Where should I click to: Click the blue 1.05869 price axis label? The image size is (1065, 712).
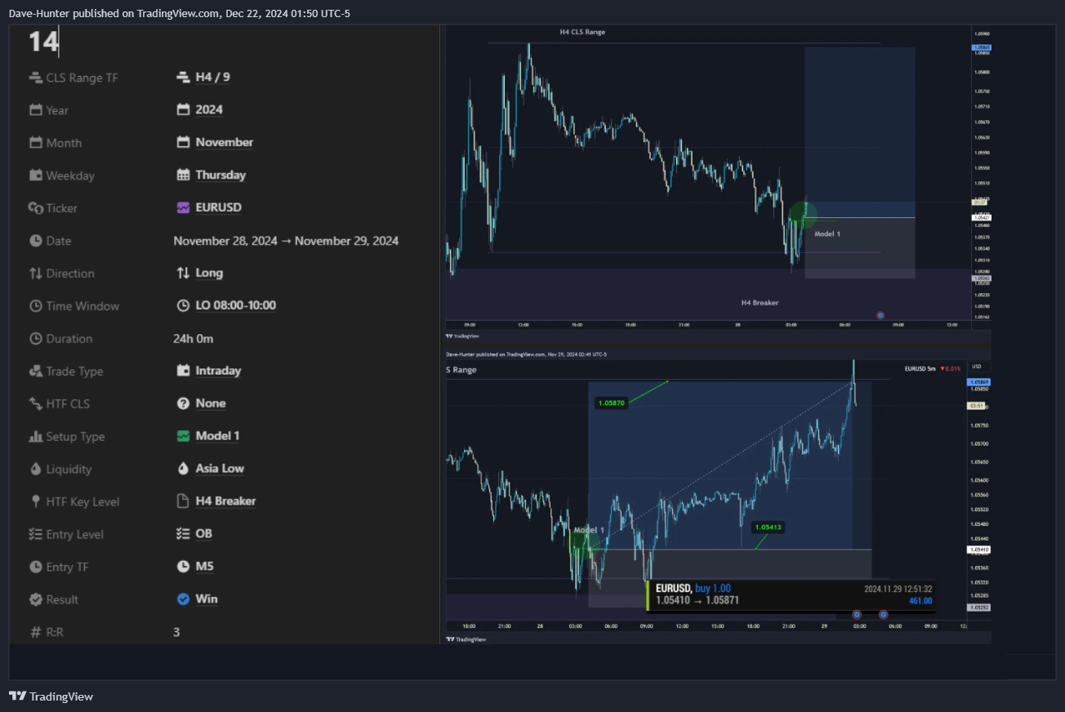pyautogui.click(x=980, y=381)
